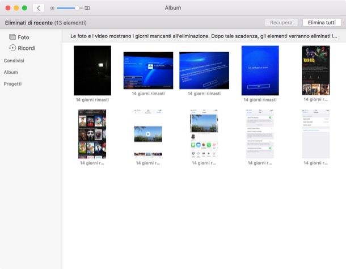Image resolution: width=346 pixels, height=269 pixels.
Task: Click the yellow minimize window button
Action: (x=16, y=8)
